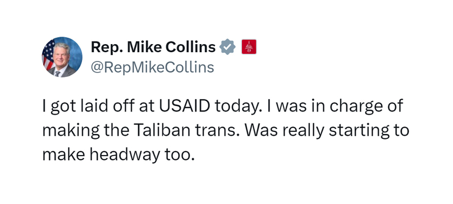Click the word "headway" in the tweet
The width and height of the screenshot is (453, 204).
point(125,156)
